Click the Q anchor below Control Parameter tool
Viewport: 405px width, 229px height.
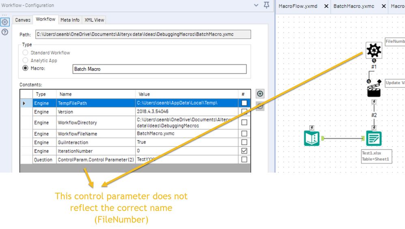pyautogui.click(x=374, y=60)
